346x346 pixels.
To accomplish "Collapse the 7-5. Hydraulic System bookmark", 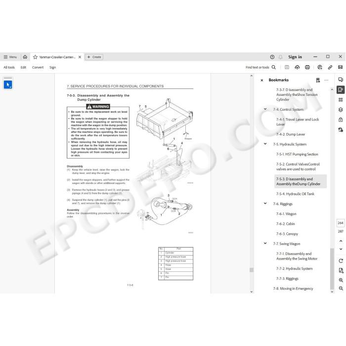I will (x=265, y=144).
